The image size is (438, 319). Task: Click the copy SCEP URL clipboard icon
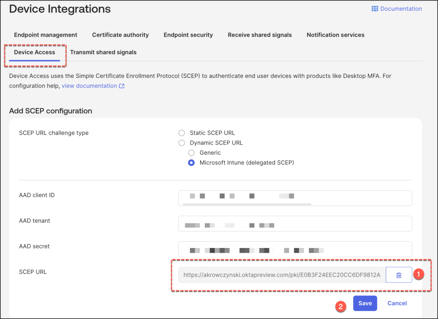[x=399, y=275]
